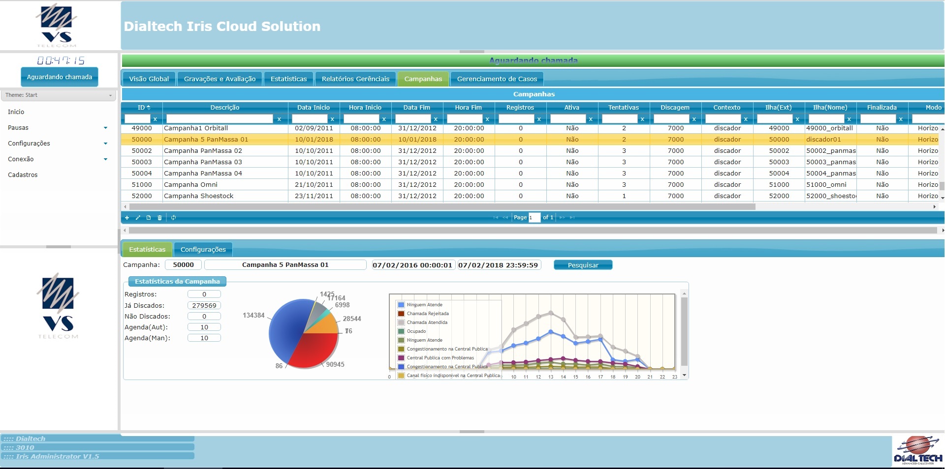The height and width of the screenshot is (469, 945).
Task: Clear the Ilha(Nome) column filter
Action: click(x=849, y=119)
